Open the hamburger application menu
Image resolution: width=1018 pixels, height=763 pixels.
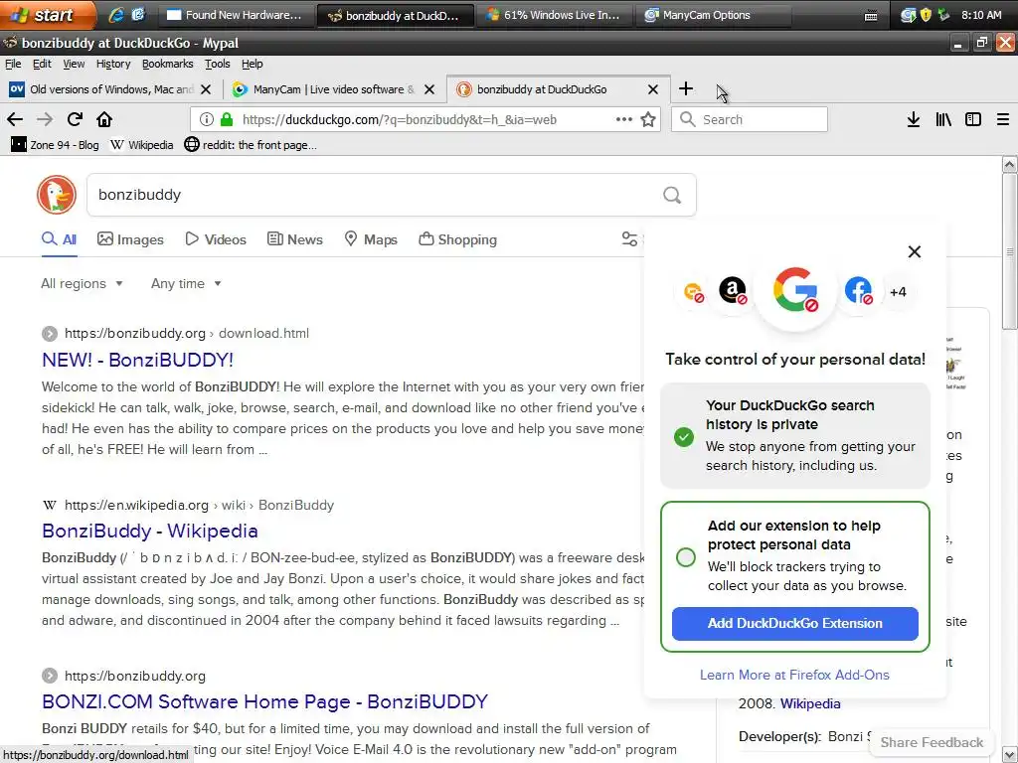click(x=1002, y=119)
